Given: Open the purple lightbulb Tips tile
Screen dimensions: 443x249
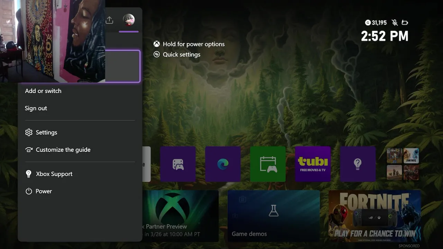Looking at the screenshot, I should [x=358, y=164].
